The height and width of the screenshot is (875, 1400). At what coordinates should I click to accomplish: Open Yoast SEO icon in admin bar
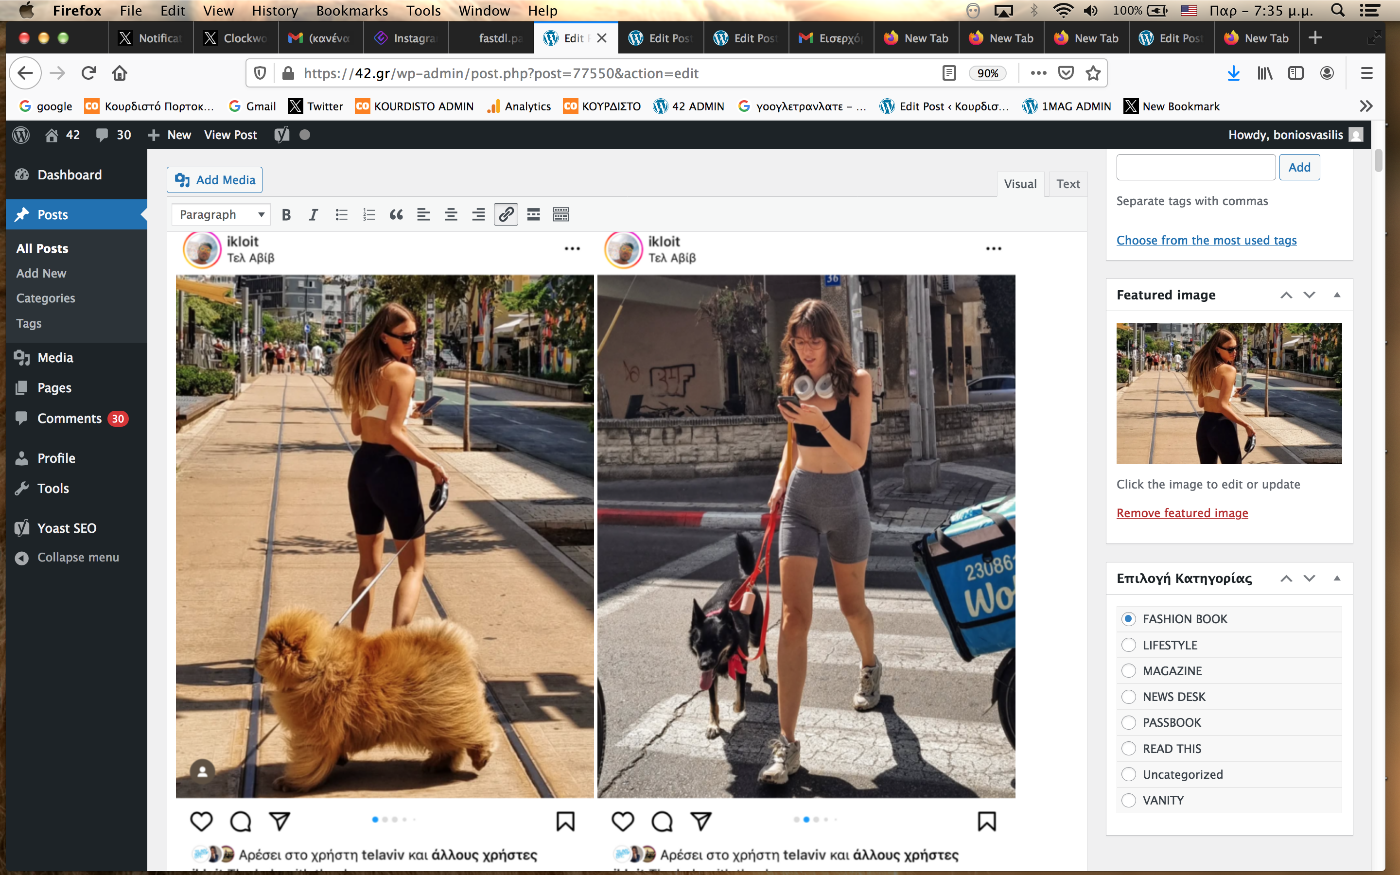point(282,135)
